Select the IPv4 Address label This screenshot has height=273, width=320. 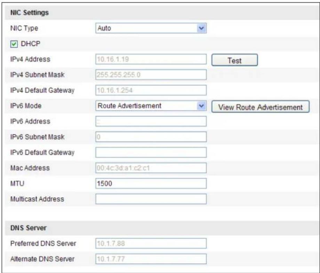pyautogui.click(x=30, y=59)
